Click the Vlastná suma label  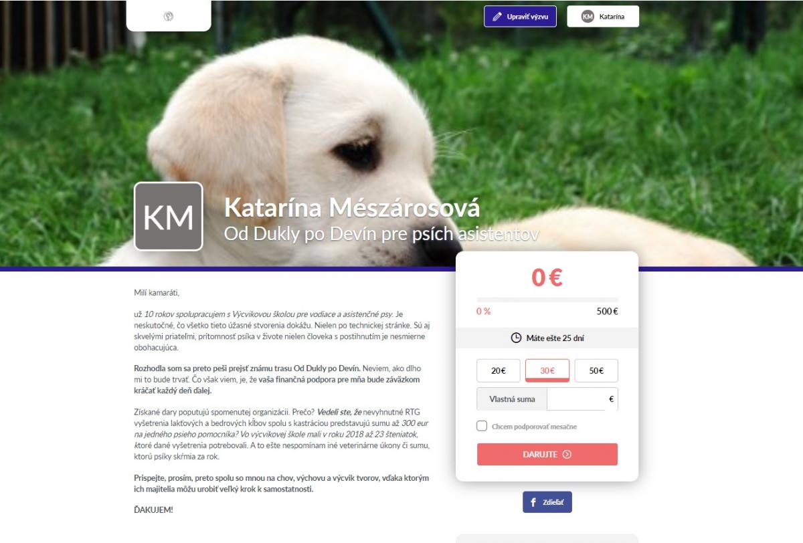[512, 399]
